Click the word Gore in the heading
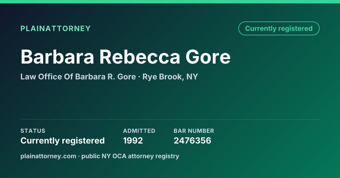This screenshot has width=340, height=178. coord(208,57)
